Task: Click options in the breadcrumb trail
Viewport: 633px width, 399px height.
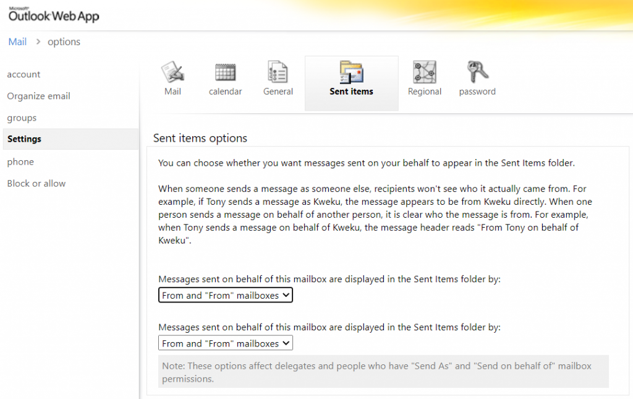Action: (64, 41)
